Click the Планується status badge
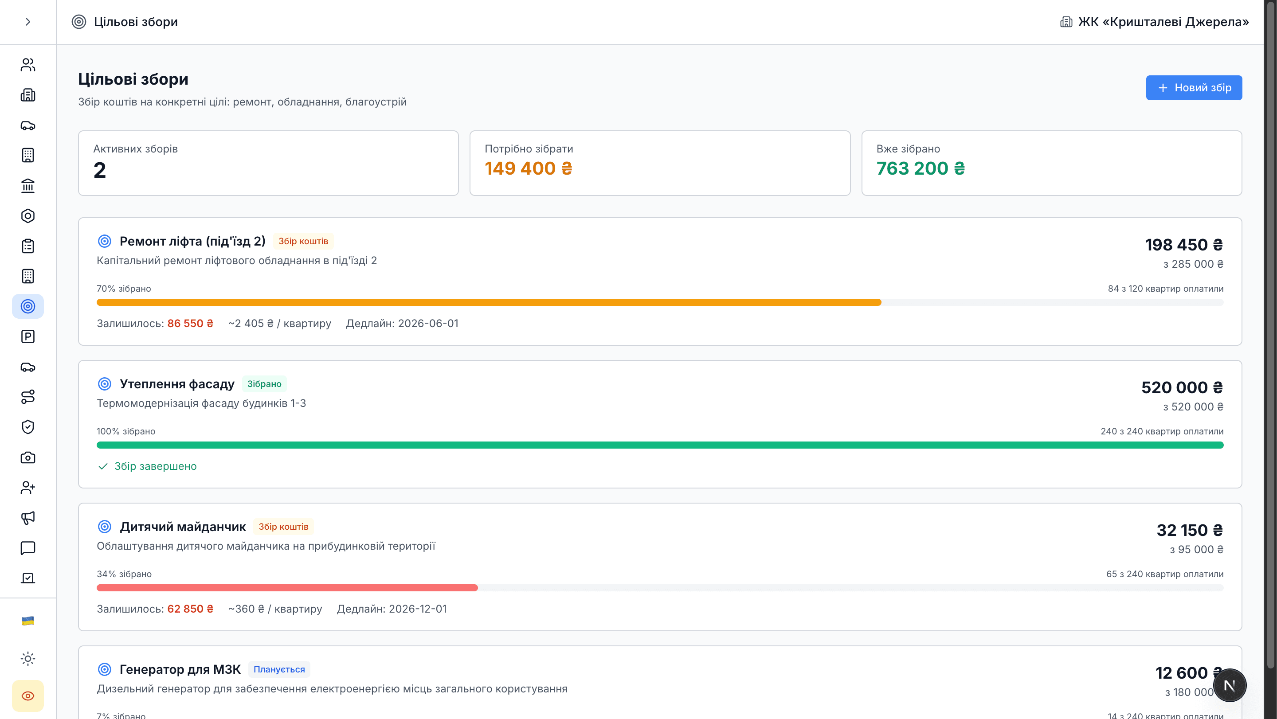1277x719 pixels. coord(279,669)
